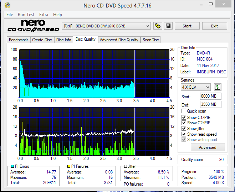Click the PI Failures total 8731
Viewport: 235px width, 192px height.
point(108,183)
